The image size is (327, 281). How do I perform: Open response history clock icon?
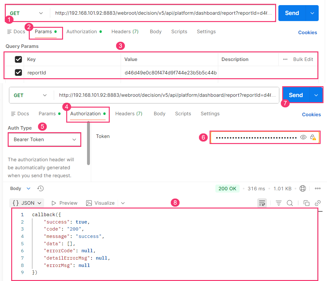click(40, 188)
